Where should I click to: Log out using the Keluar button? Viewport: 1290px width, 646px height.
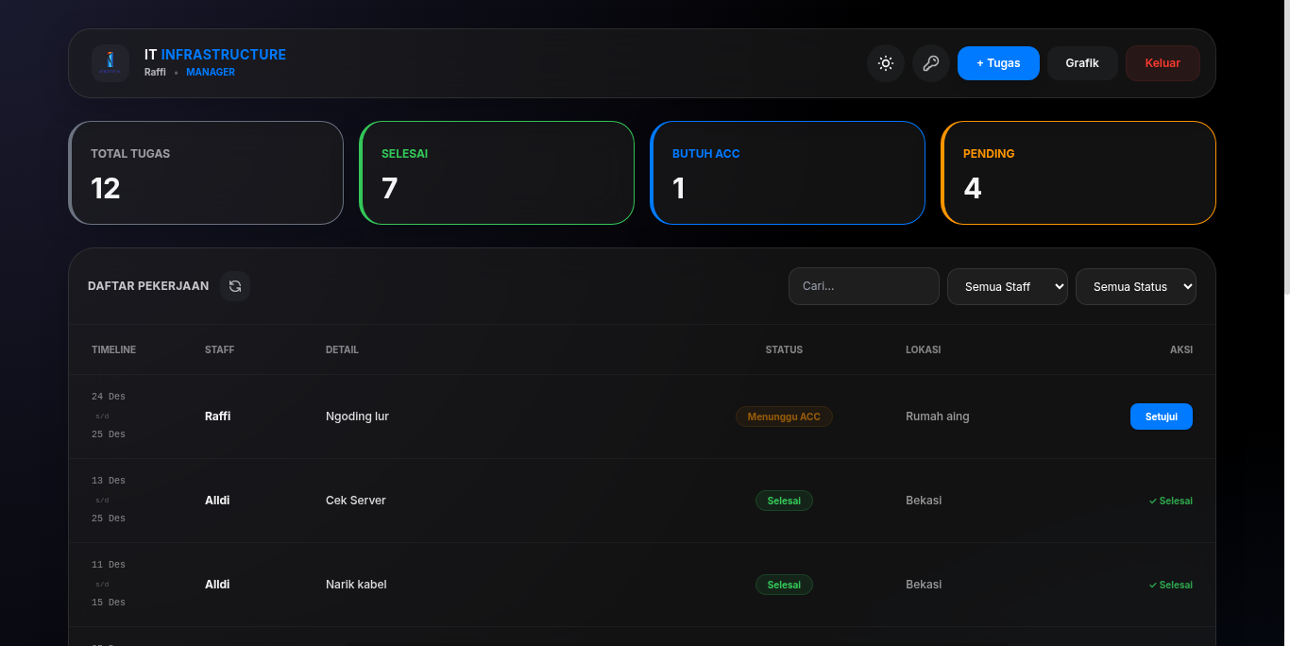[1162, 62]
